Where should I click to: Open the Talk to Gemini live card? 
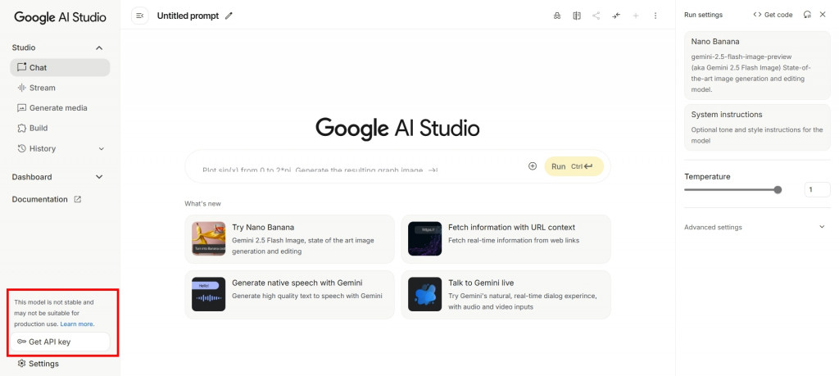tap(506, 295)
